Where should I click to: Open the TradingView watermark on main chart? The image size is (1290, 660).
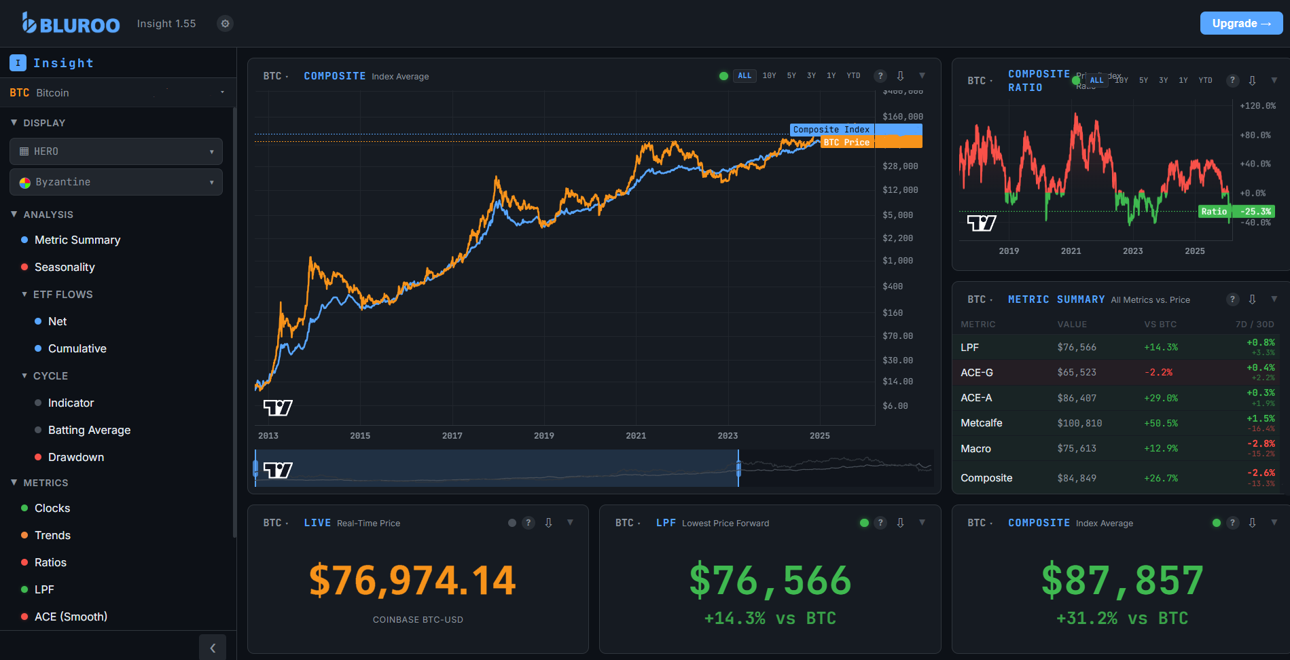click(276, 407)
